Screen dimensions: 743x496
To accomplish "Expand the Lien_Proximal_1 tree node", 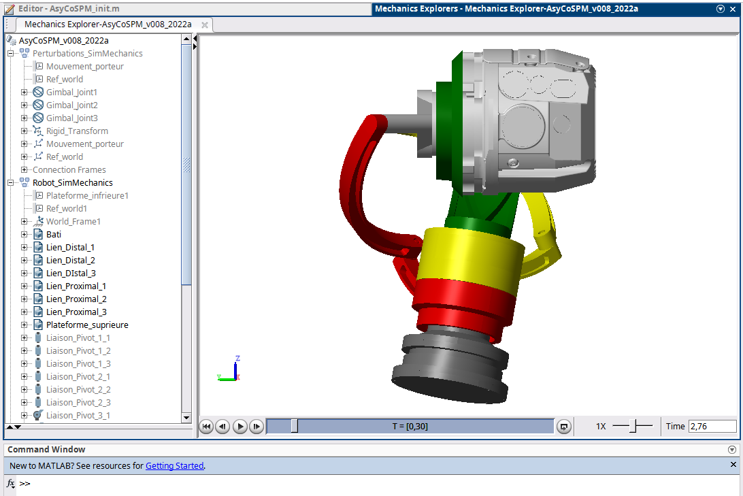I will tap(24, 286).
